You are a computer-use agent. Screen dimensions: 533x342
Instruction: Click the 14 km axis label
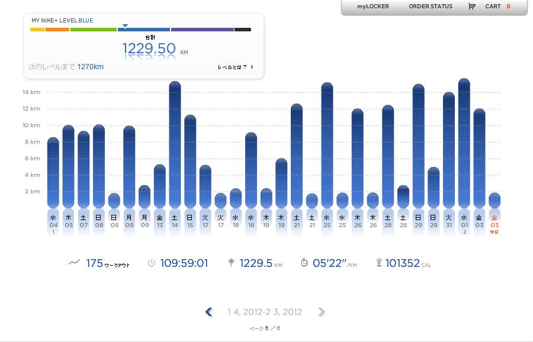(x=31, y=92)
